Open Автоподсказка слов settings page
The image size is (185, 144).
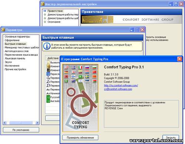click(17, 51)
